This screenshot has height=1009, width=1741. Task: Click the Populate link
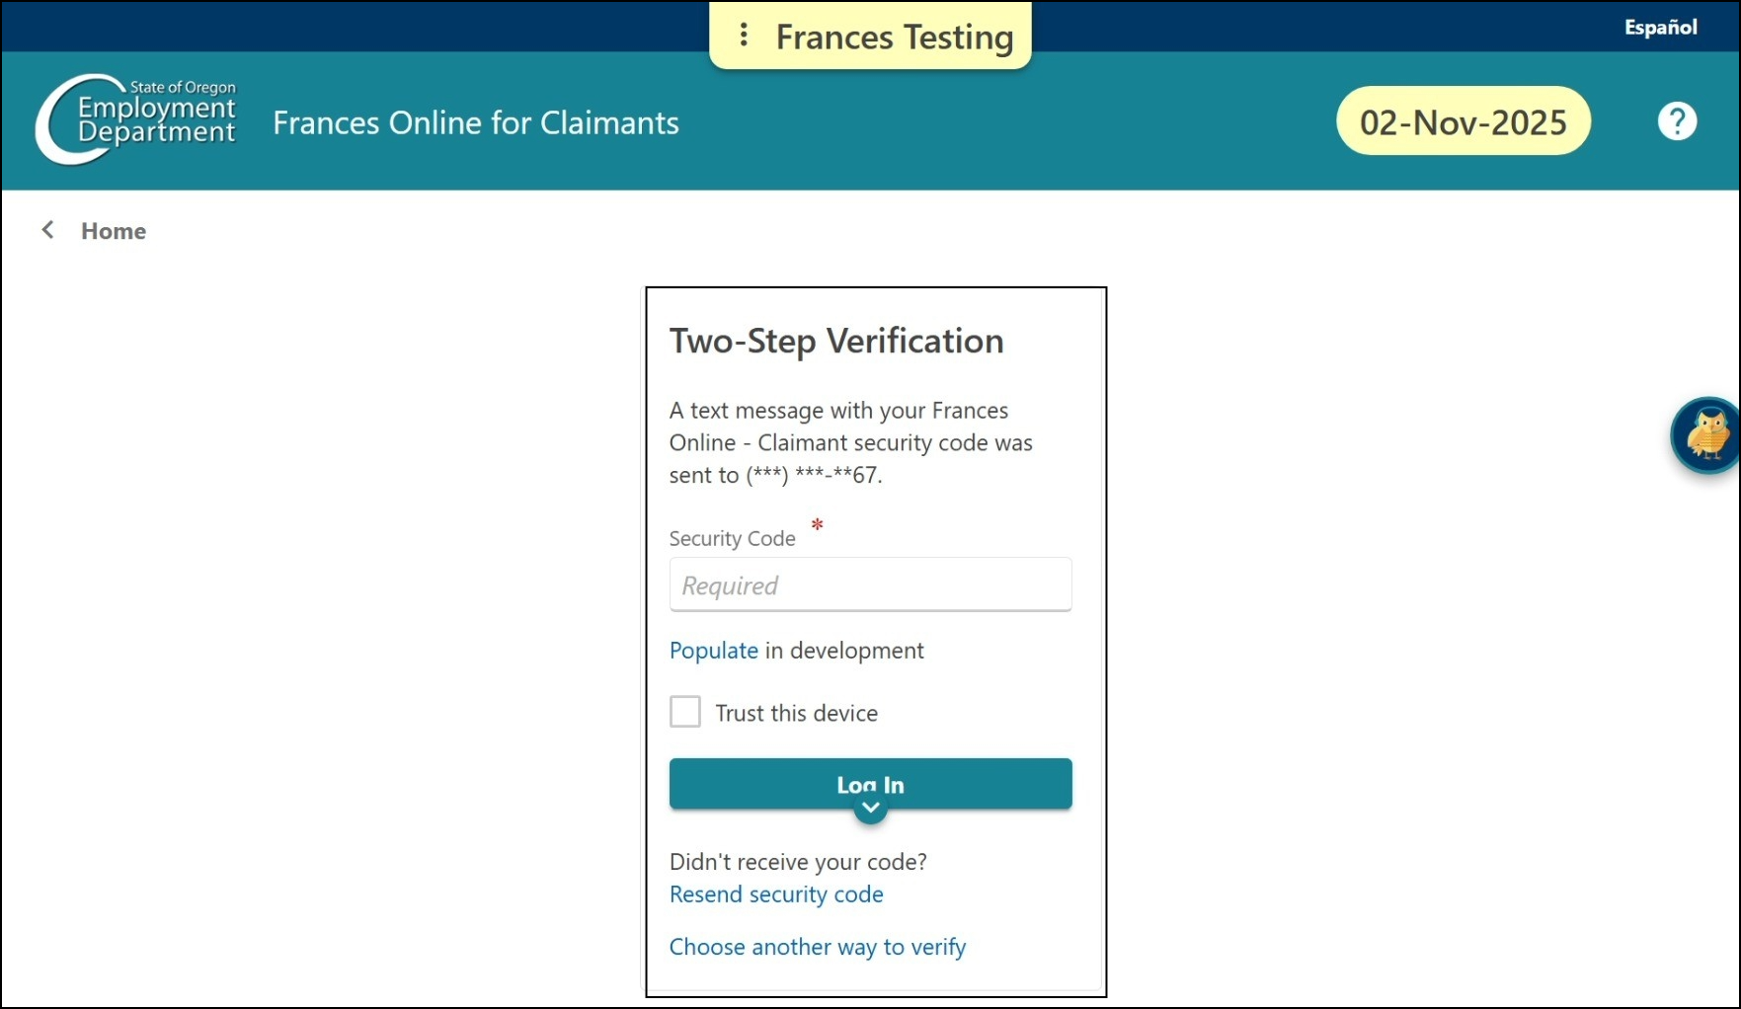click(713, 651)
